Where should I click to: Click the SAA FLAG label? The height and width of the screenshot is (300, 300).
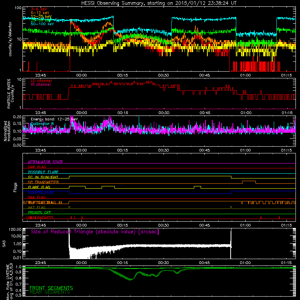point(37,197)
